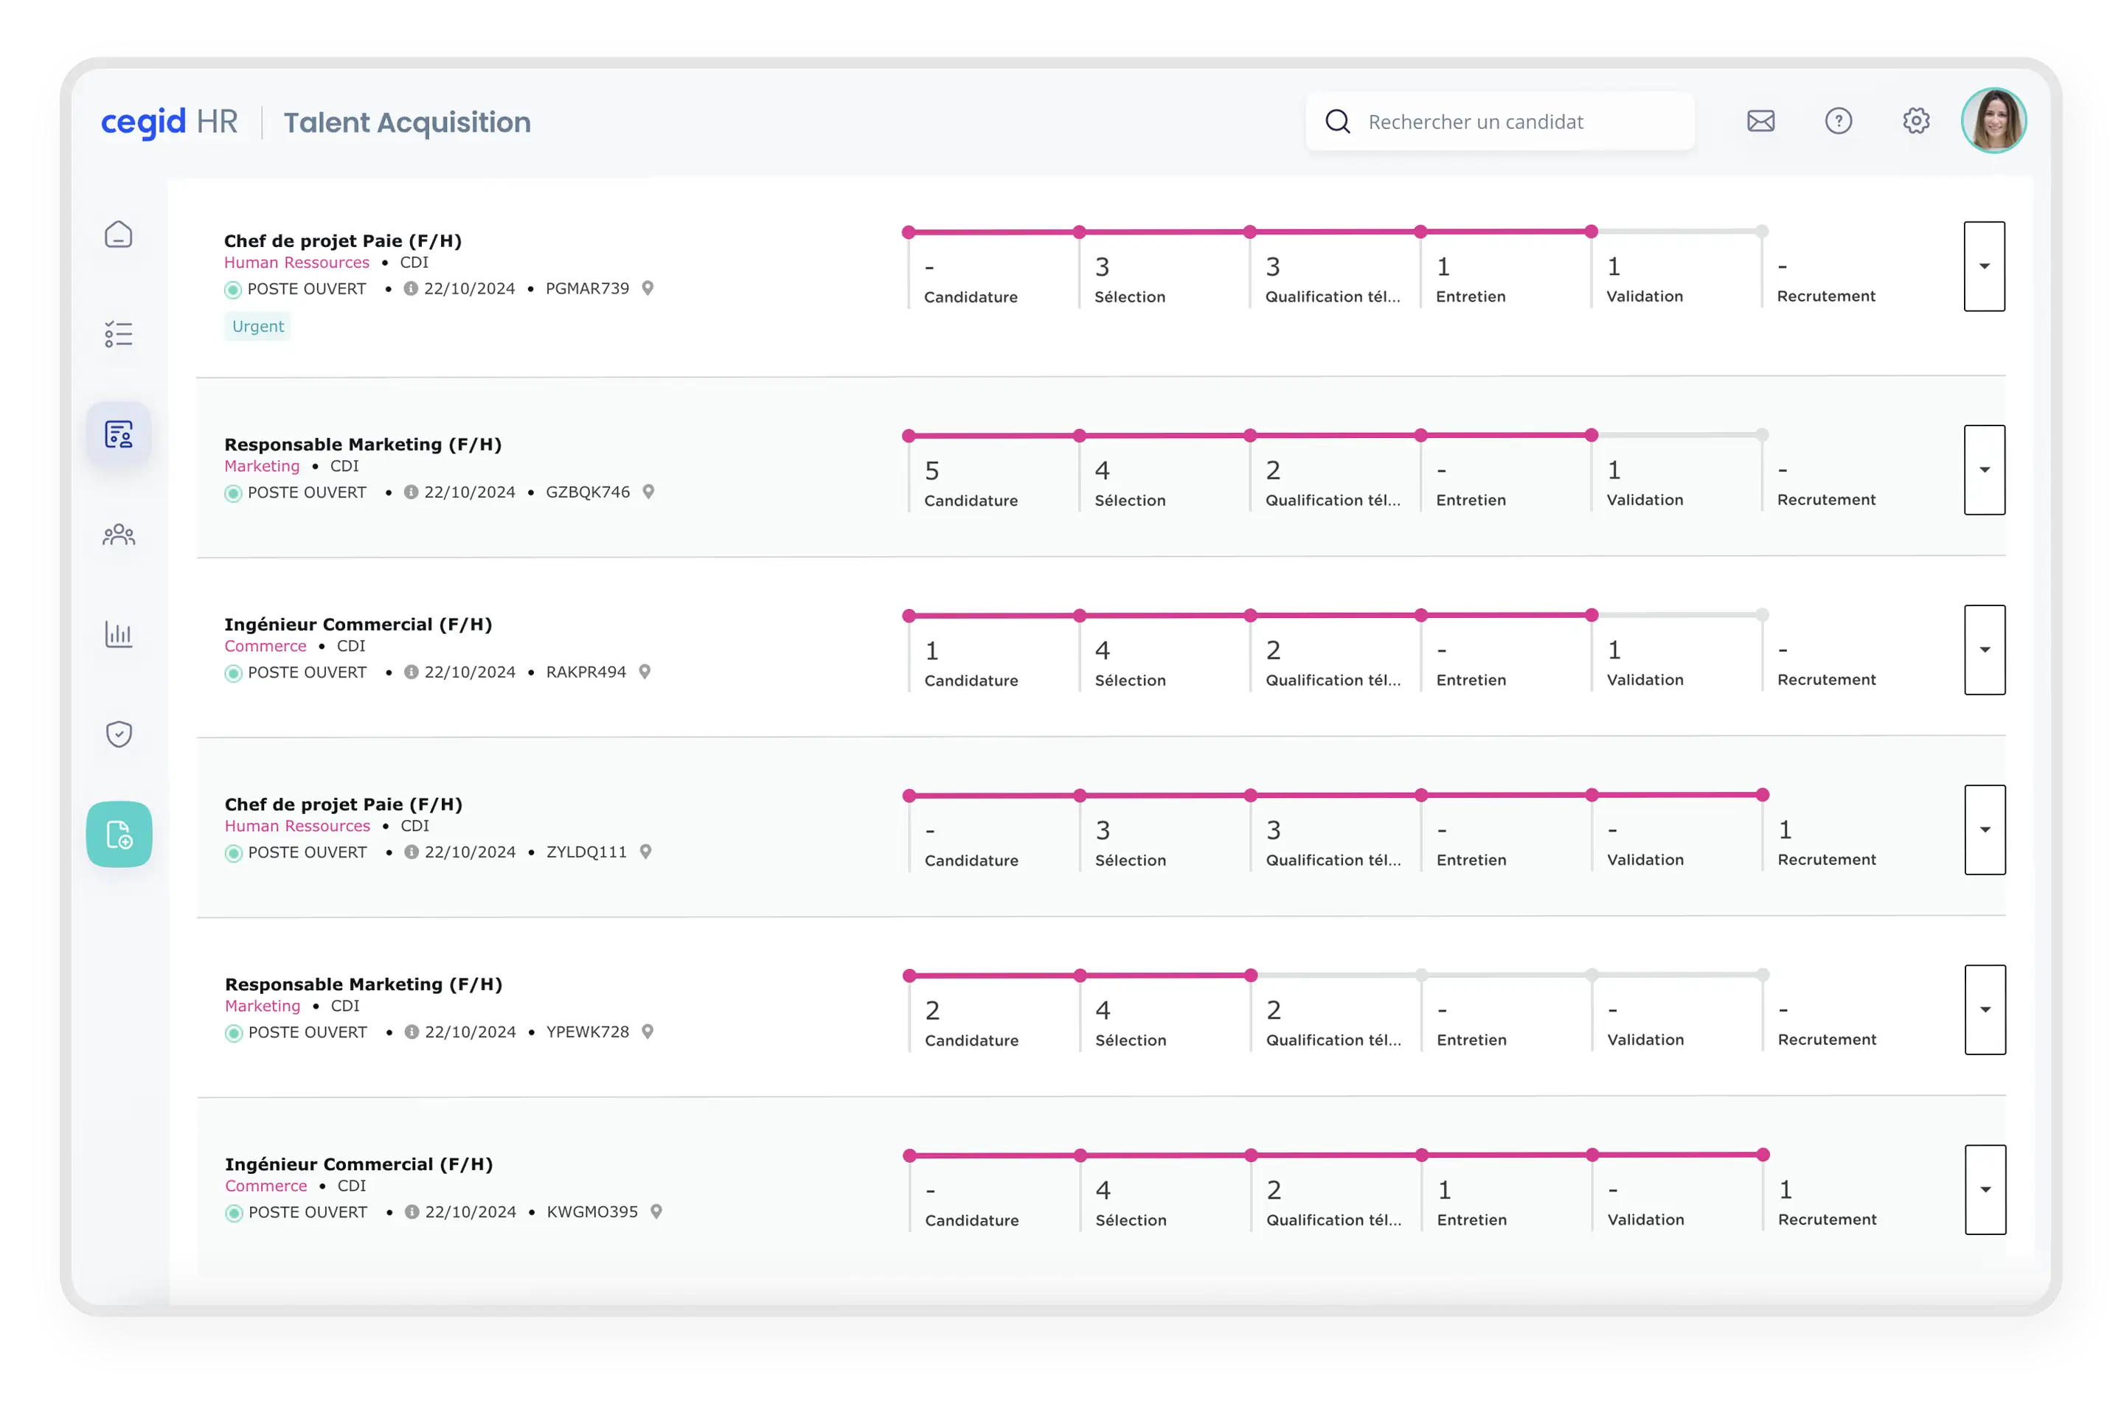Expand dropdown for KWGMO395 job row
This screenshot has height=1401, width=2124.
[1985, 1189]
